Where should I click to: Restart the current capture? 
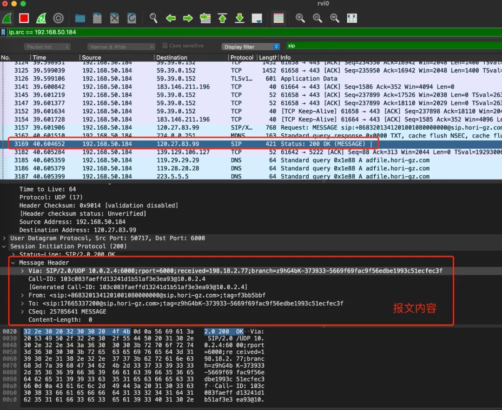pyautogui.click(x=41, y=18)
